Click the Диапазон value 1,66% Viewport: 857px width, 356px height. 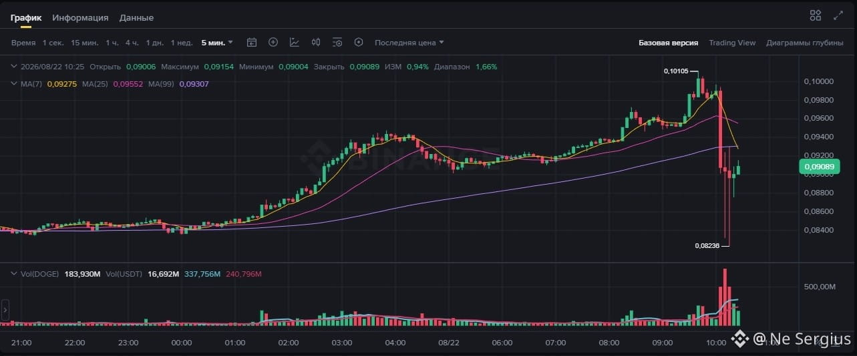(x=486, y=67)
